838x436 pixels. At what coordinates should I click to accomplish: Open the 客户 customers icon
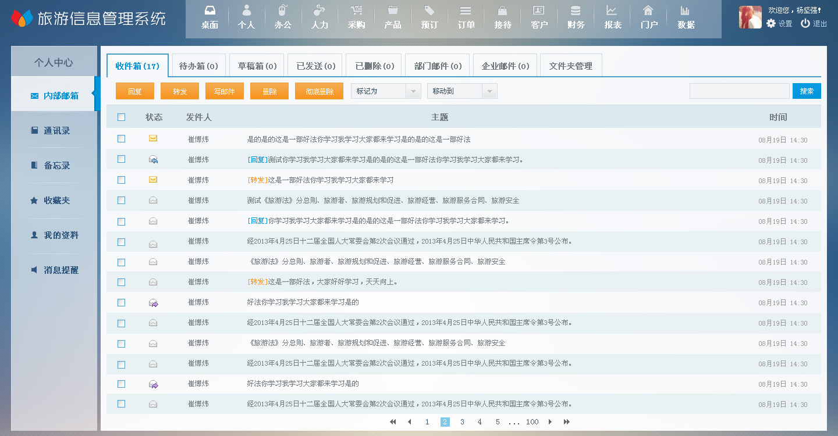tap(539, 17)
